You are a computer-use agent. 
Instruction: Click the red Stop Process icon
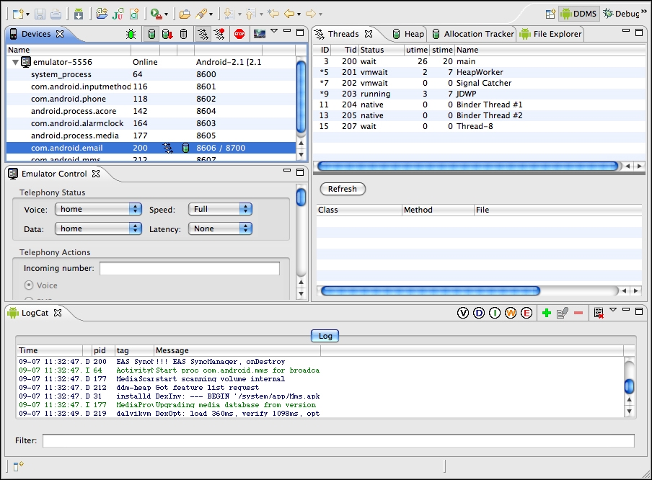coord(239,34)
